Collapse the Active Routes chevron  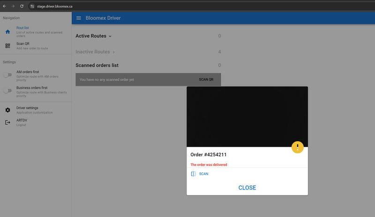[110, 36]
